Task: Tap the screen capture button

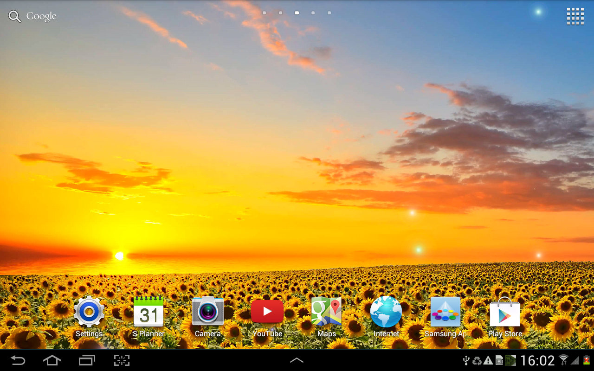Action: coord(122,360)
